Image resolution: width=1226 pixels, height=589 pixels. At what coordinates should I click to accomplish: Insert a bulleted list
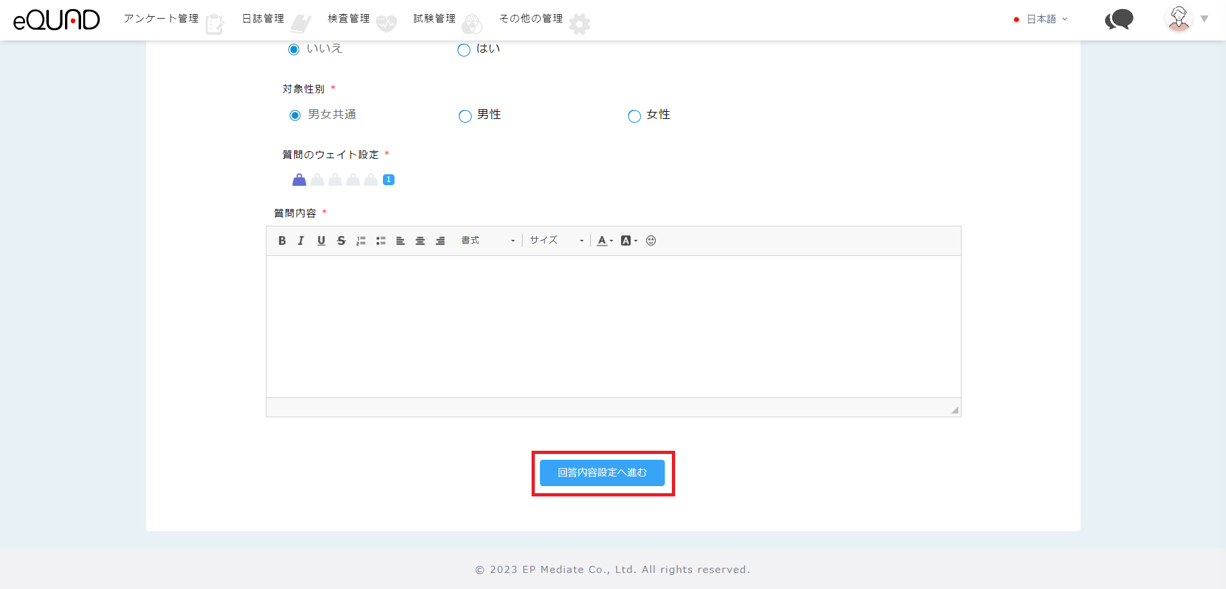pyautogui.click(x=381, y=240)
